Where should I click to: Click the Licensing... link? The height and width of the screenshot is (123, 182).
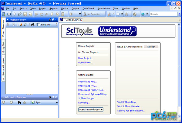tap(84, 103)
